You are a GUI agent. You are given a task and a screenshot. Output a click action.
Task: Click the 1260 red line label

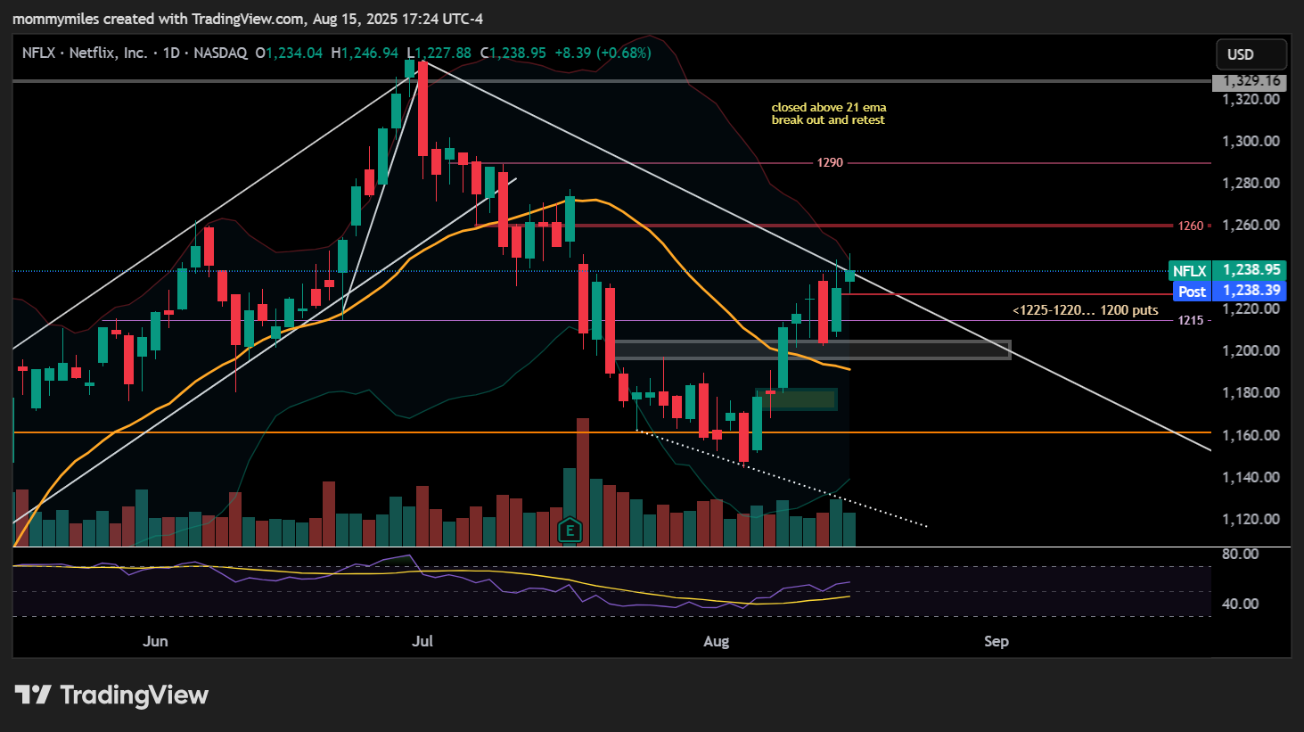[x=1191, y=226]
